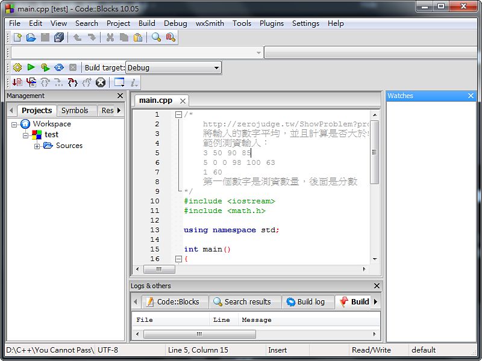This screenshot has height=361, width=482.
Task: Open the Build target Debug dropdown
Action: [173, 67]
